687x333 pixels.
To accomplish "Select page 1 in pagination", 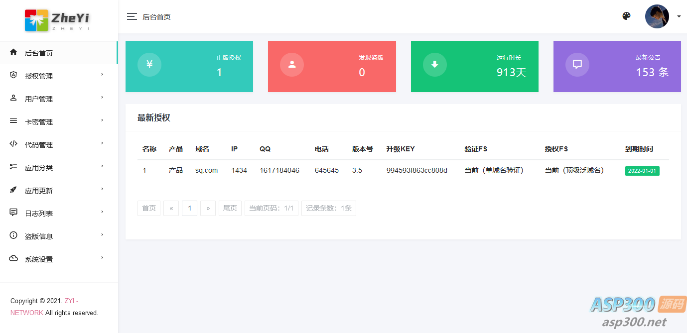I will [189, 208].
